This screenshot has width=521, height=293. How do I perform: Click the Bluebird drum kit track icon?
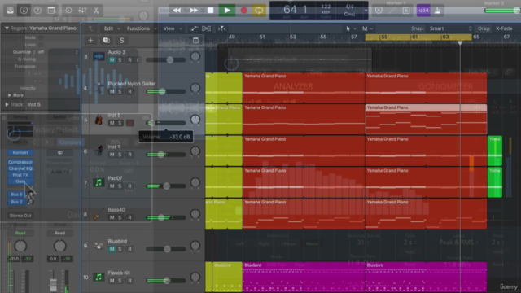99,246
